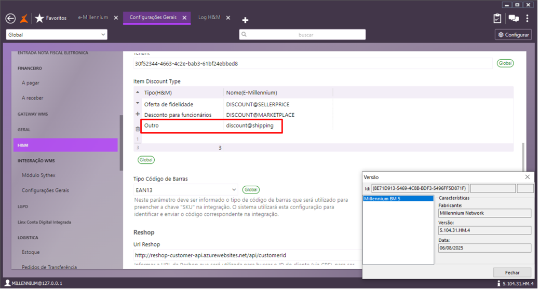
Task: Open Módulo Sythex in the sidebar
Action: click(x=38, y=175)
